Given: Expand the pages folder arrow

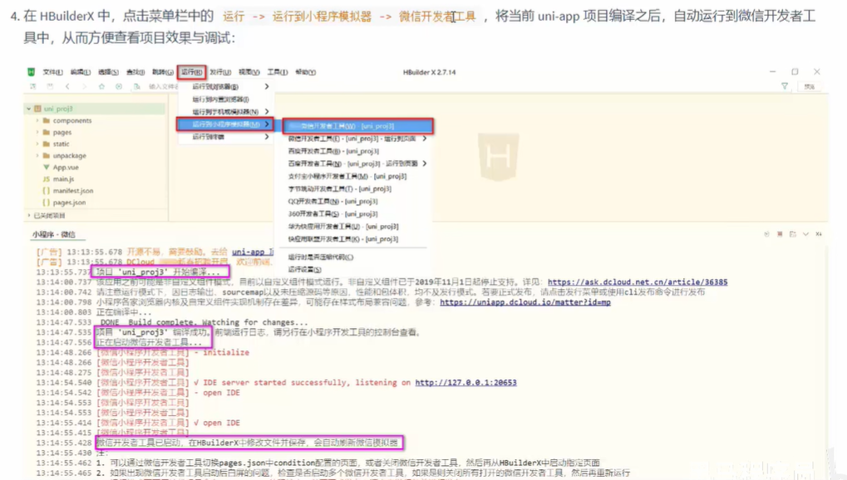Looking at the screenshot, I should 37,132.
